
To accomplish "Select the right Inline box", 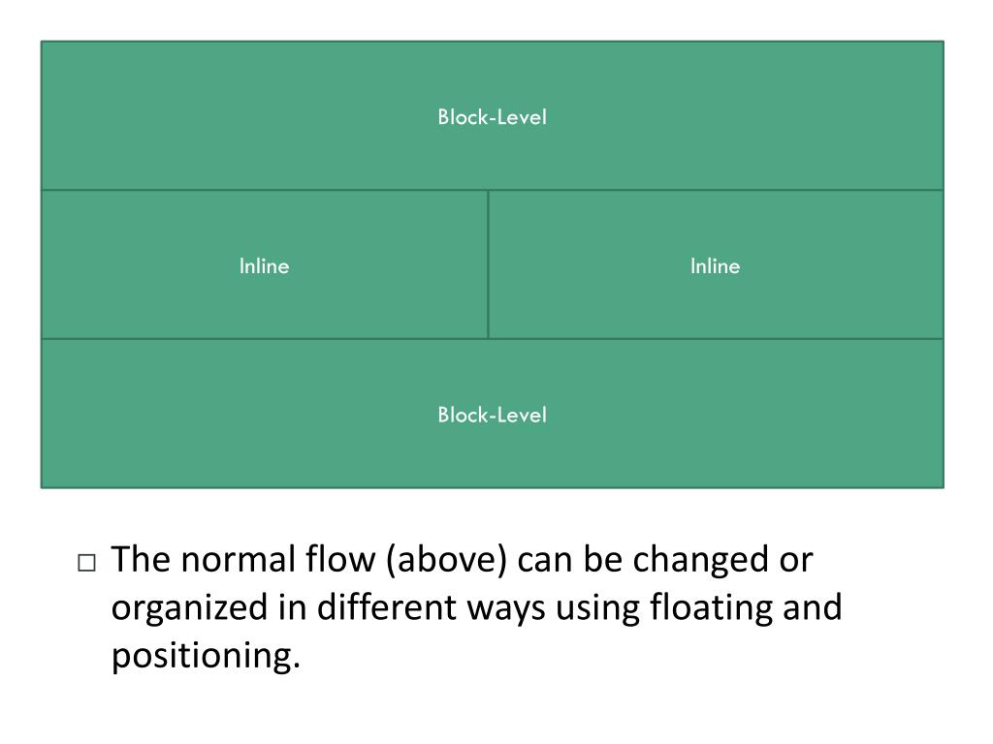I will coord(716,264).
